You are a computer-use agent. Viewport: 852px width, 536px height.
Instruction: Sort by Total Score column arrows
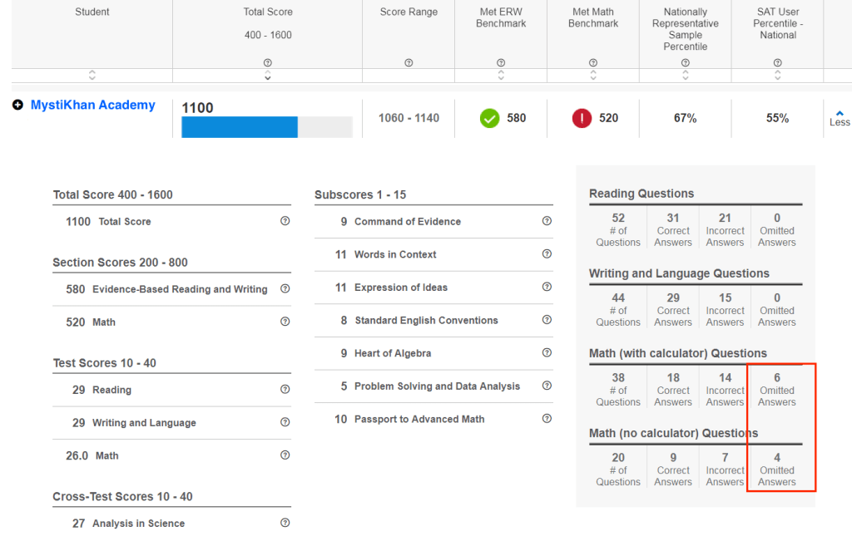click(x=268, y=76)
